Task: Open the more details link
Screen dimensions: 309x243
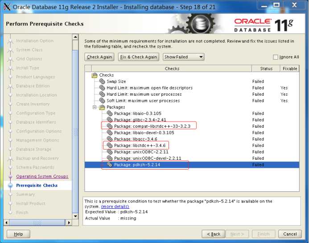Action: pyautogui.click(x=115, y=207)
